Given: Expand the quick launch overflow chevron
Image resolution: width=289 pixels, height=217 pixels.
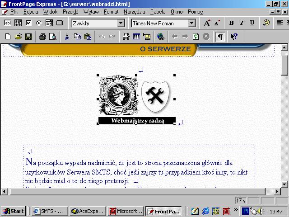Looking at the screenshot, I should pyautogui.click(x=236, y=209).
